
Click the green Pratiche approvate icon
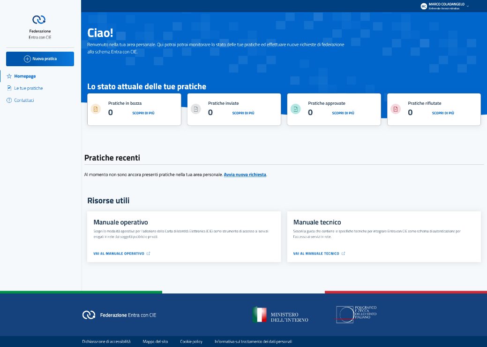pos(295,109)
